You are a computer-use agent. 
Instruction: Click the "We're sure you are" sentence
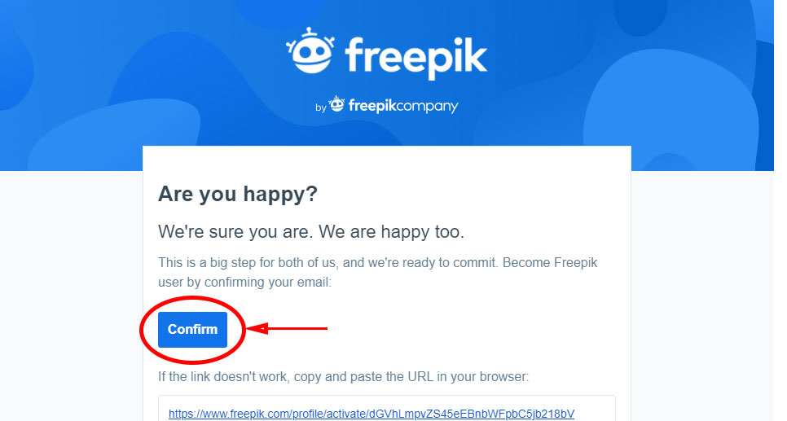point(235,232)
